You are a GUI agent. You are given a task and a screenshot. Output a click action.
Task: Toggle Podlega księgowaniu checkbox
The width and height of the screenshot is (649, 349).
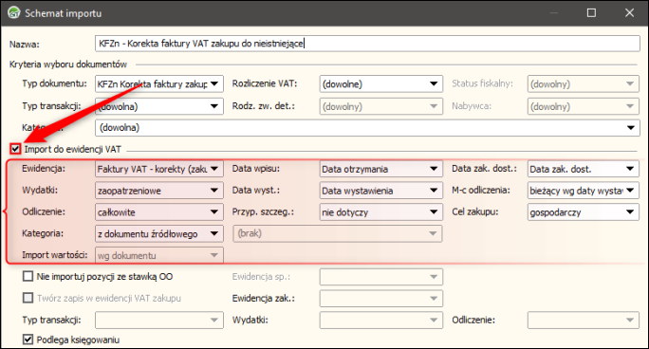click(28, 340)
